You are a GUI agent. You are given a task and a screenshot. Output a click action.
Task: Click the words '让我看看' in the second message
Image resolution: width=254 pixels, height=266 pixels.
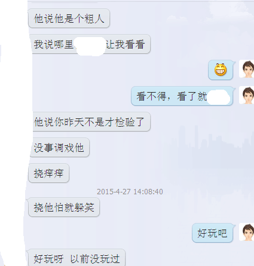(126, 44)
